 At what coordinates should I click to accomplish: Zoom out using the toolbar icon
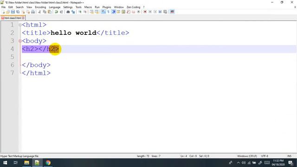coord(85,12)
